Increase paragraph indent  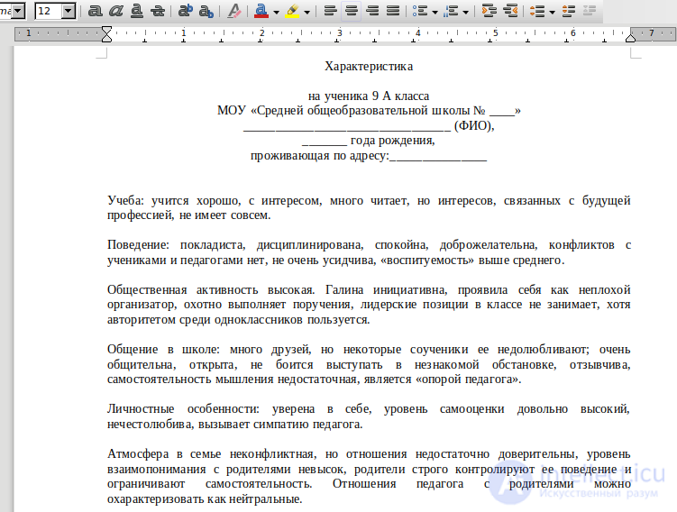489,11
